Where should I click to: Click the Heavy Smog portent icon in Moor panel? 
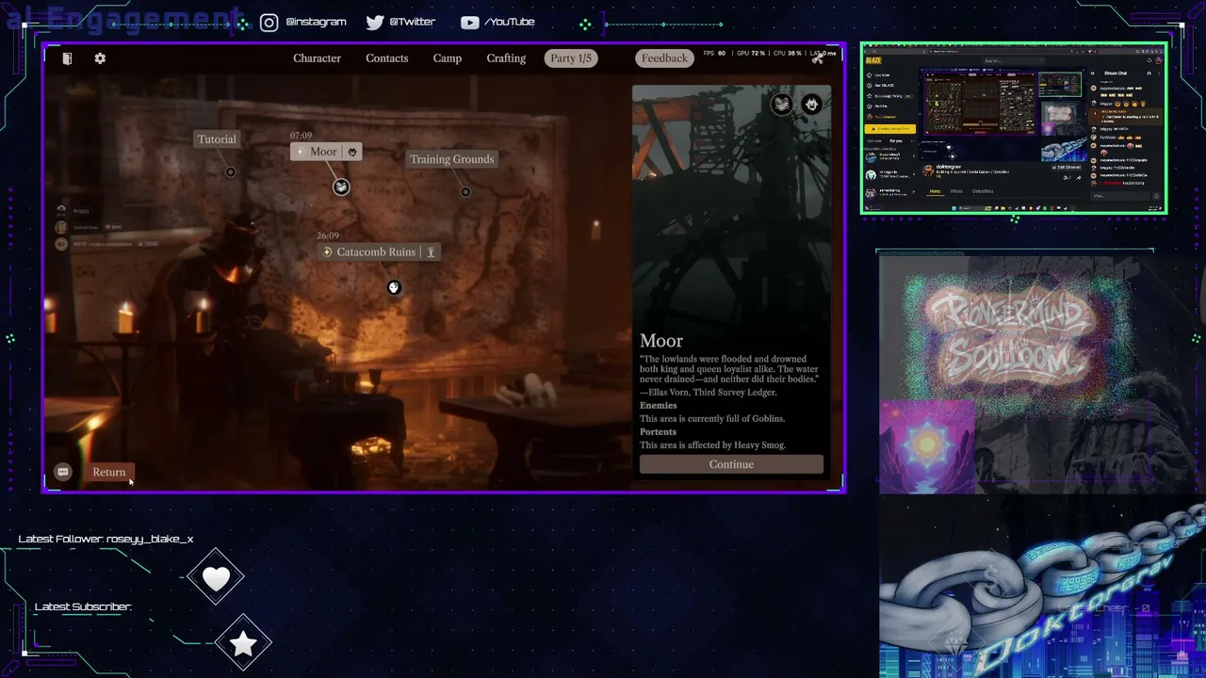pos(781,105)
